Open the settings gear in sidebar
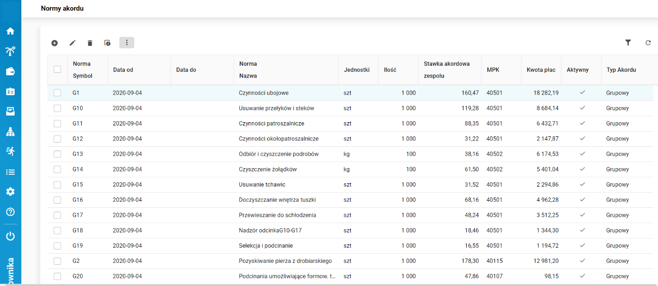 click(x=10, y=192)
